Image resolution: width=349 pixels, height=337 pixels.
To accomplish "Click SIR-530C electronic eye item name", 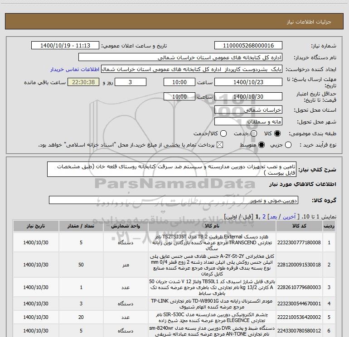I will (212, 318).
